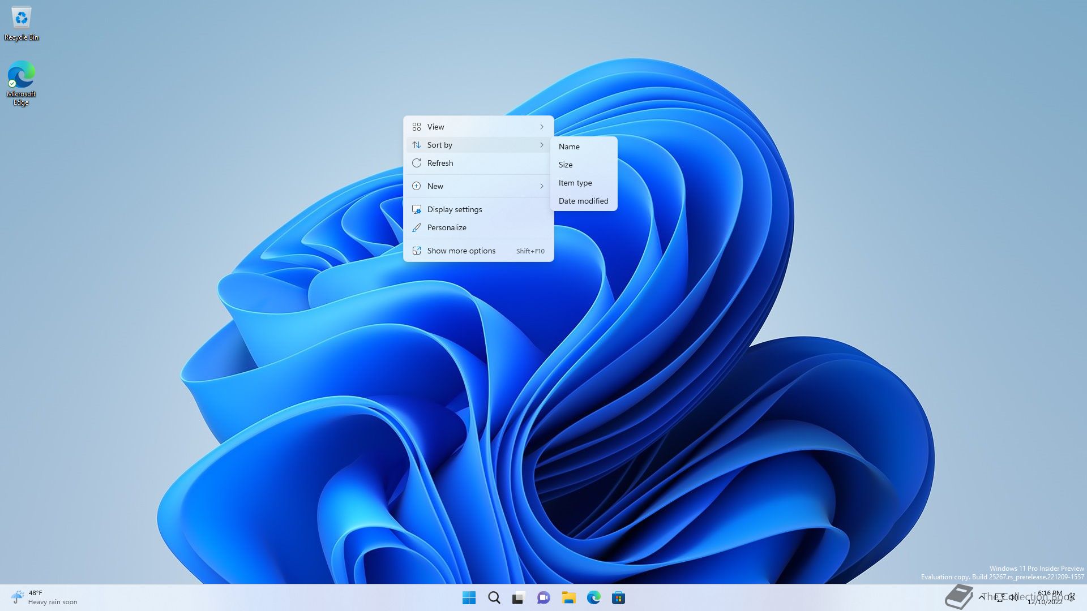The width and height of the screenshot is (1087, 611).
Task: Show hidden tray icons chevron
Action: tap(981, 597)
